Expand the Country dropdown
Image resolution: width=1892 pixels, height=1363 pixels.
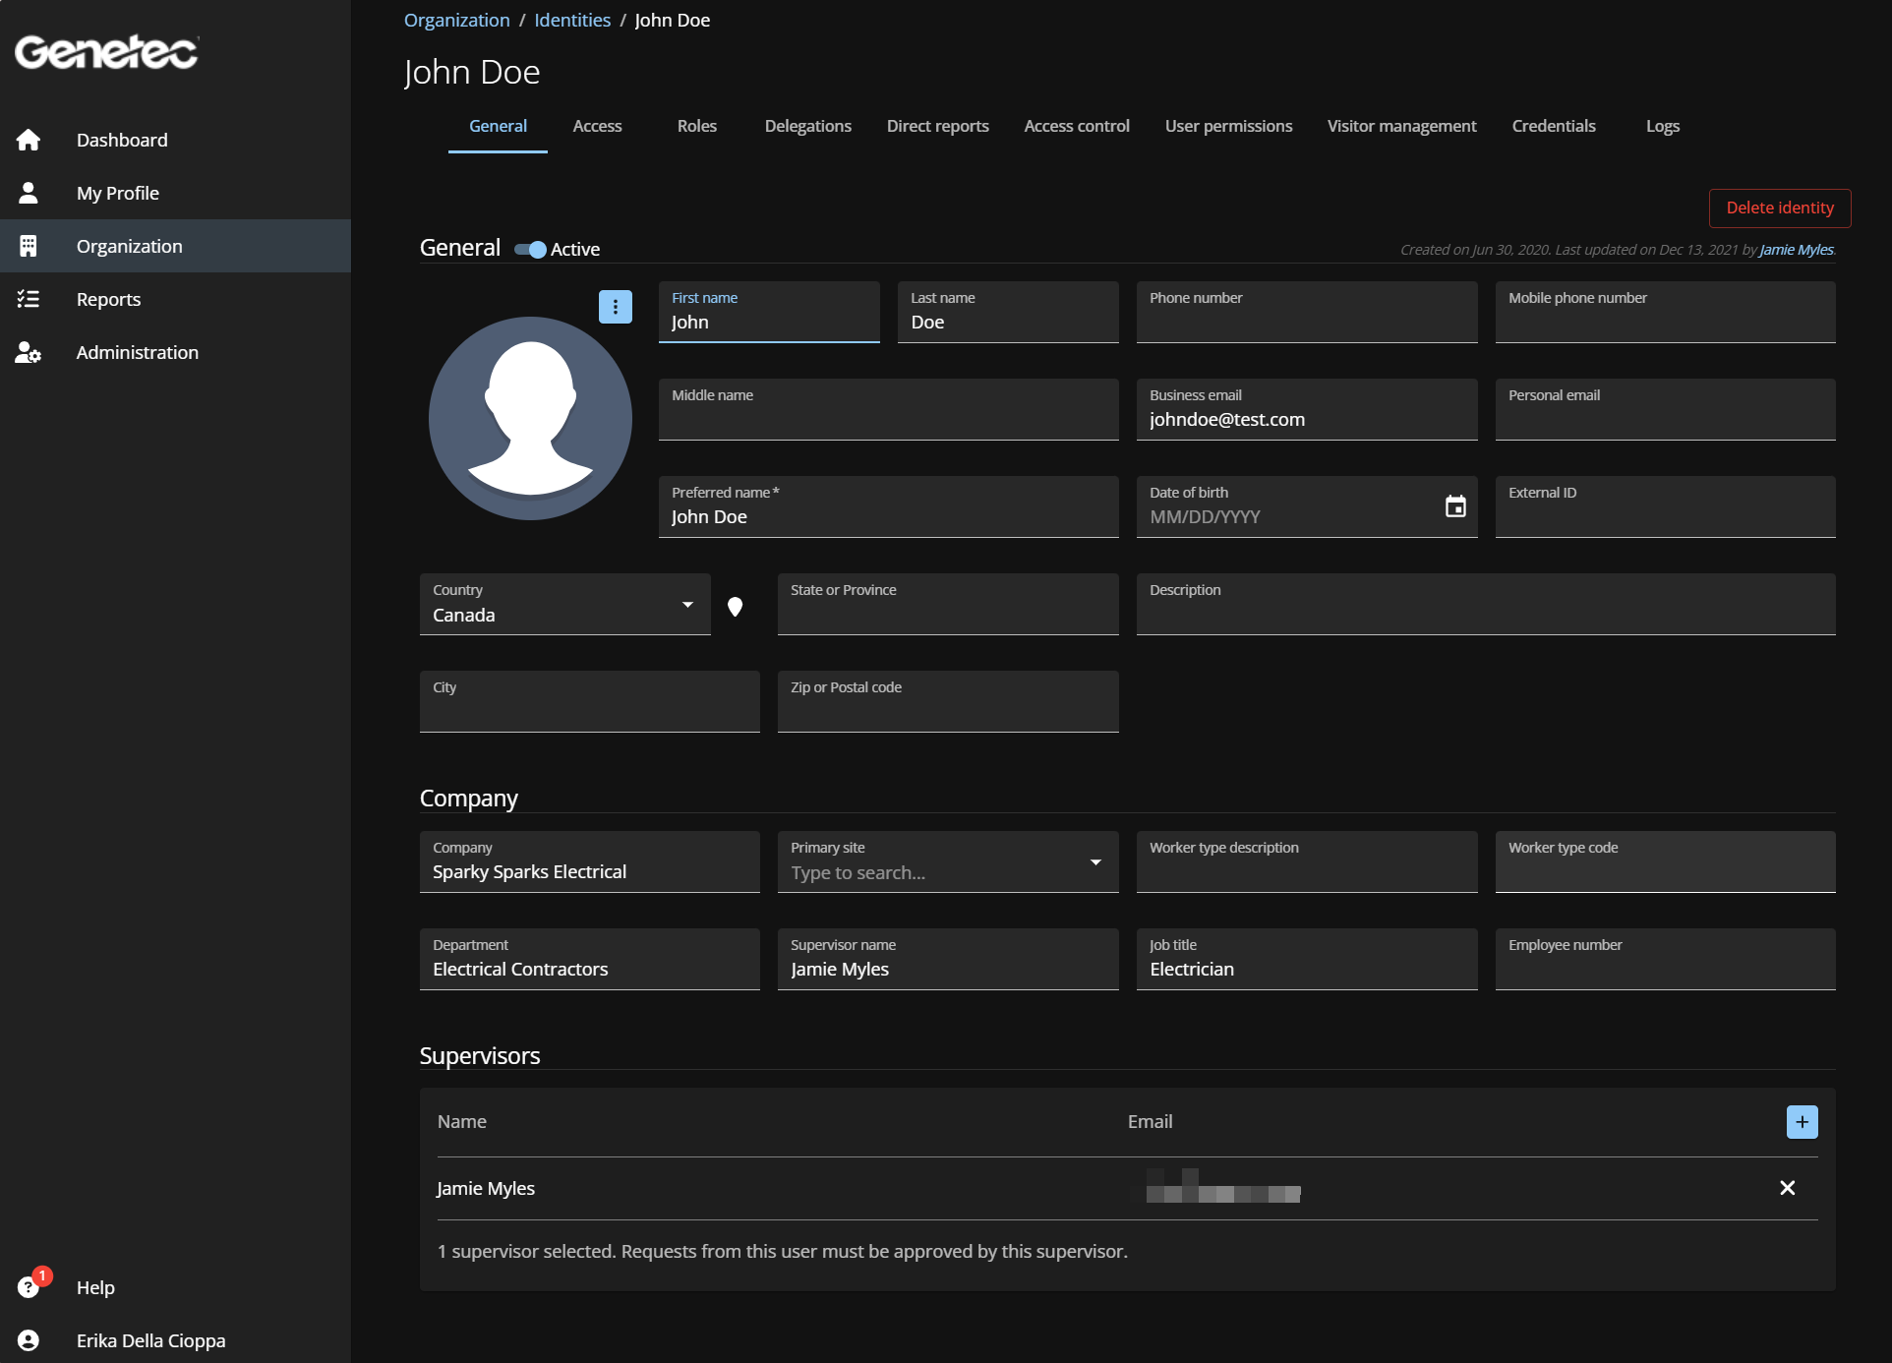[687, 605]
